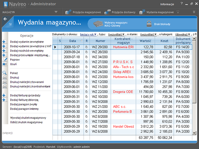This screenshot has height=149, width=199.
Task: Click the (więcej) link in operations panel
Action: (7, 133)
